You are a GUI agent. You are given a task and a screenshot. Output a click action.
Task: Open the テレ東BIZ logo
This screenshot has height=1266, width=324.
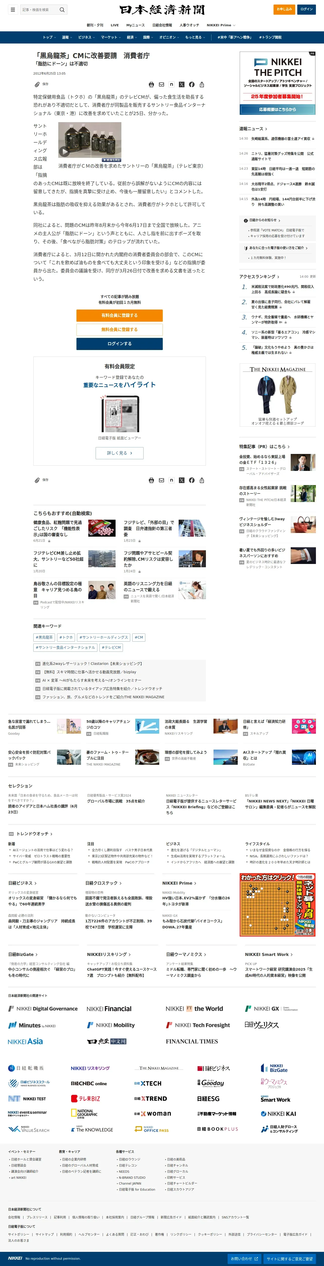85,1098
